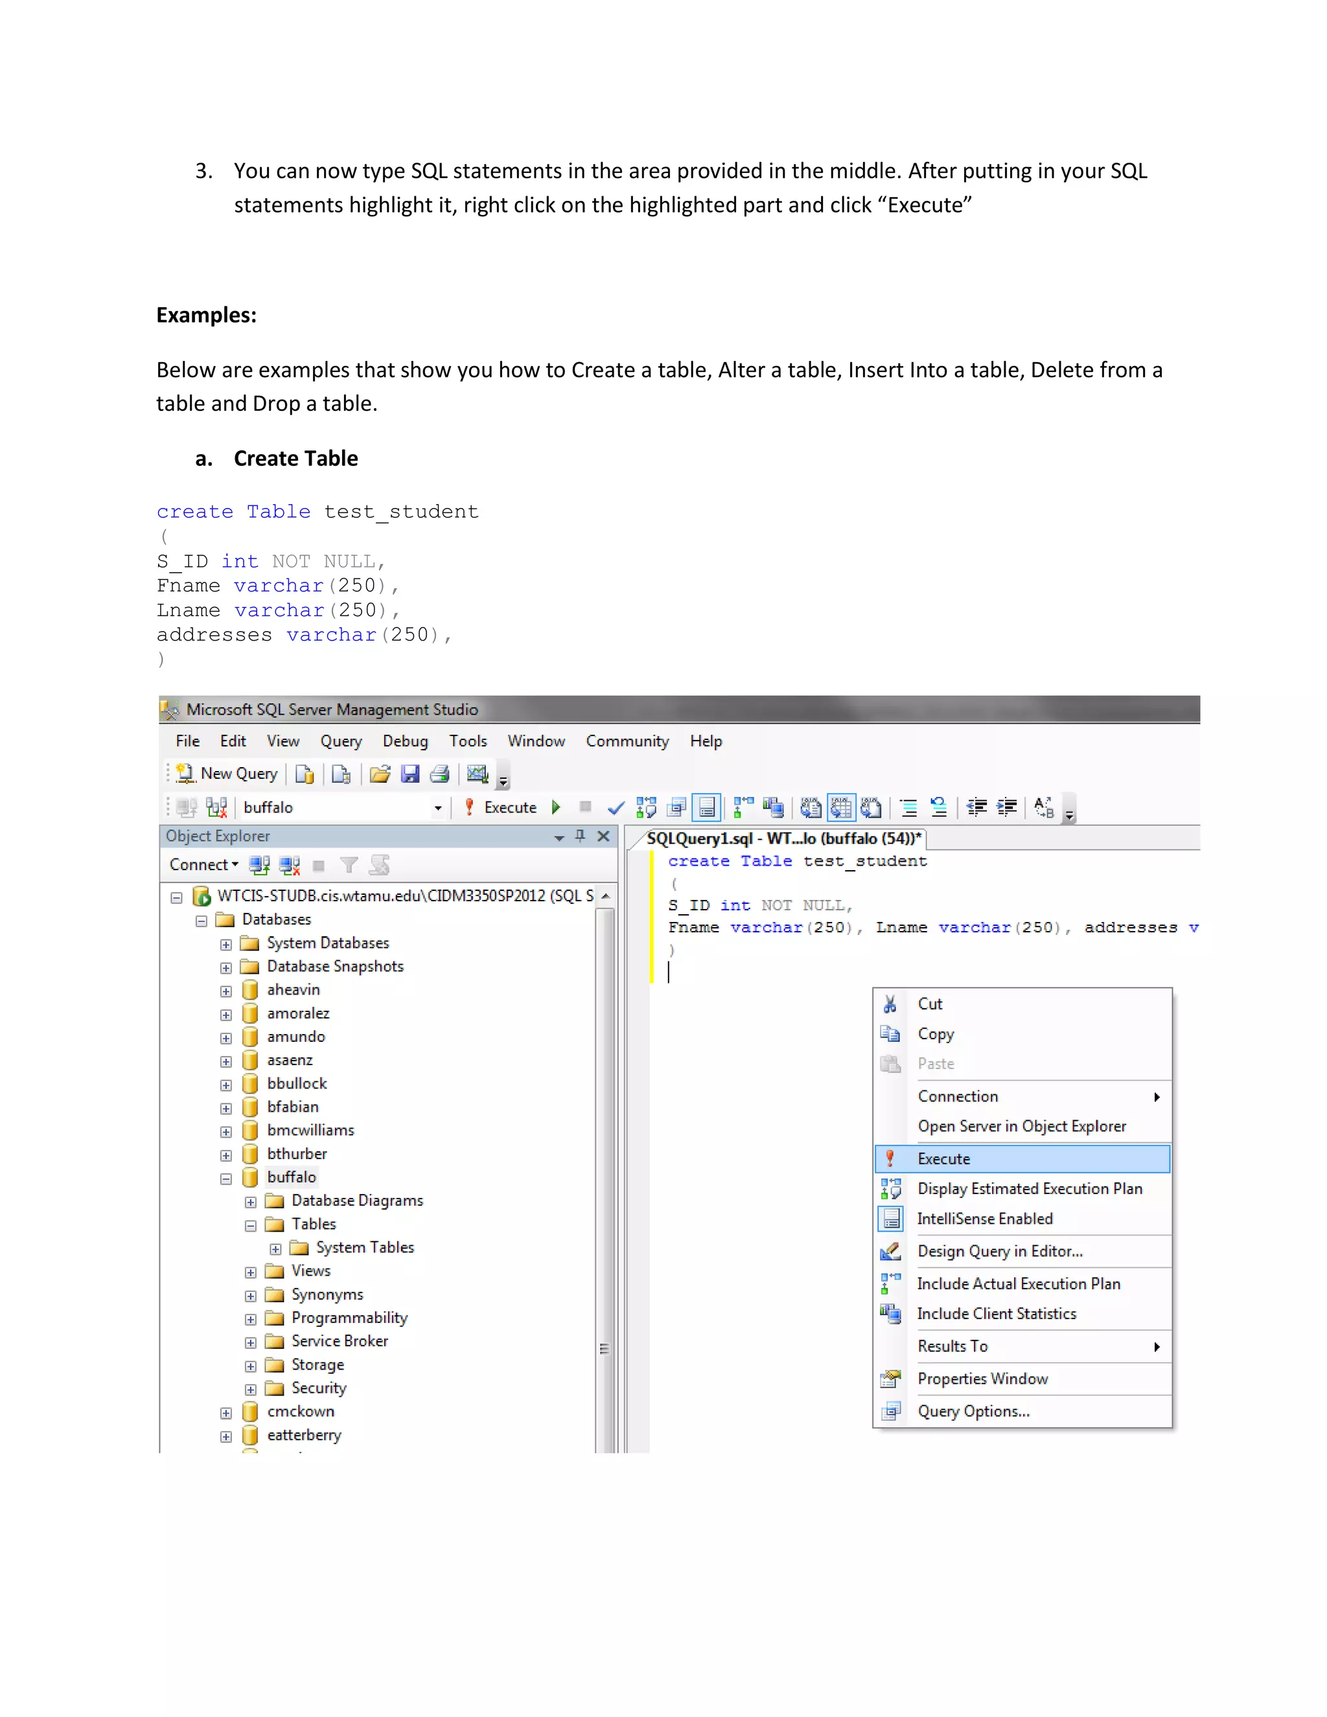Select the bthurber database in the tree
Viewport: 1327px width, 1717px height.
296,1154
